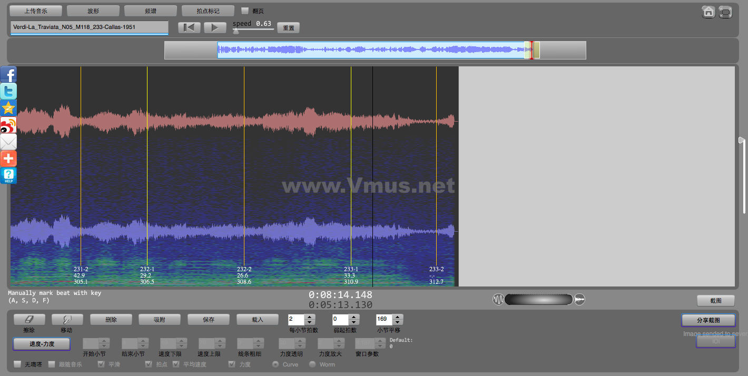Click the Twitter share icon
This screenshot has width=748, height=376.
(8, 91)
